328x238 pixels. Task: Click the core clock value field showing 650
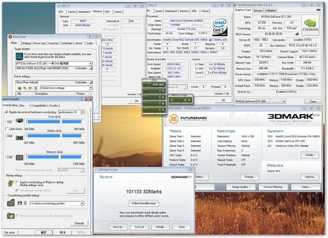click(10, 122)
